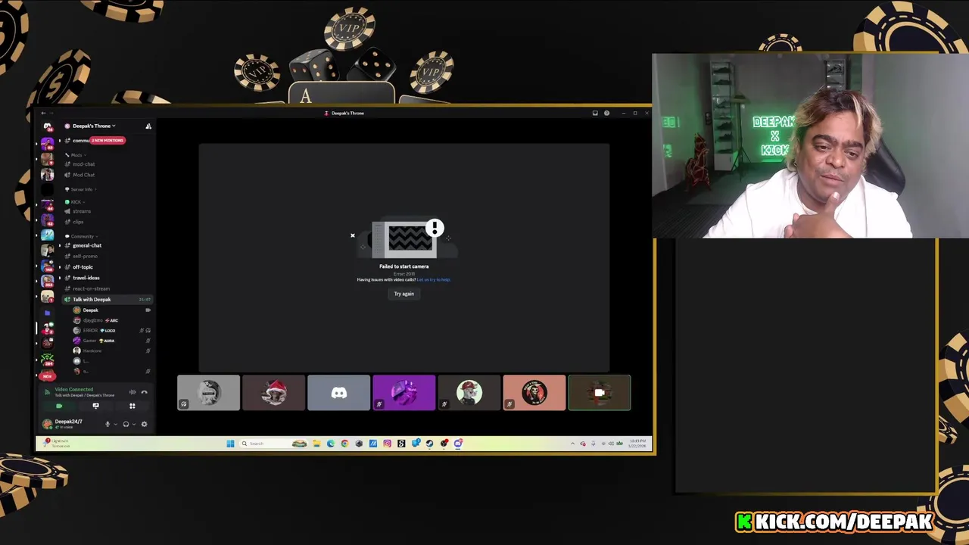Expand the Server Info category
969x545 pixels.
80,189
